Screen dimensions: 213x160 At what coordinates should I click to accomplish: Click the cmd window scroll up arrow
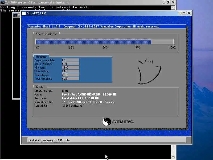tap(173, 8)
